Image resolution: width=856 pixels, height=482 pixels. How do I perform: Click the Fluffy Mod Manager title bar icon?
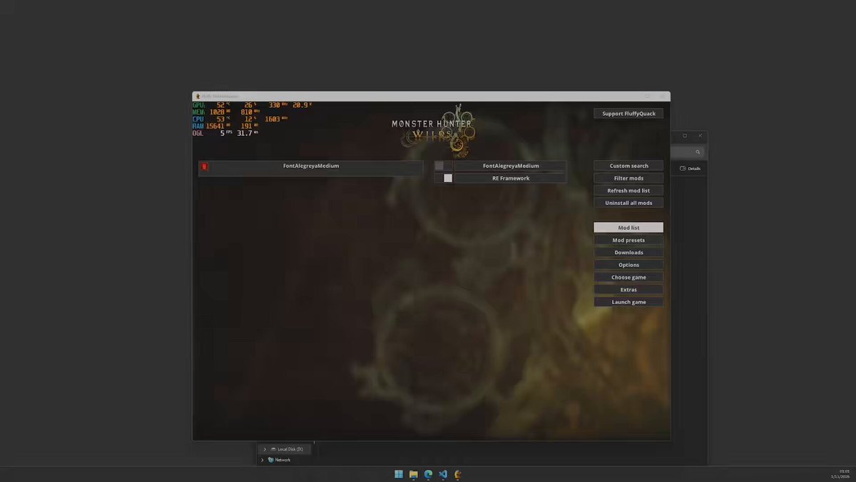tap(198, 96)
